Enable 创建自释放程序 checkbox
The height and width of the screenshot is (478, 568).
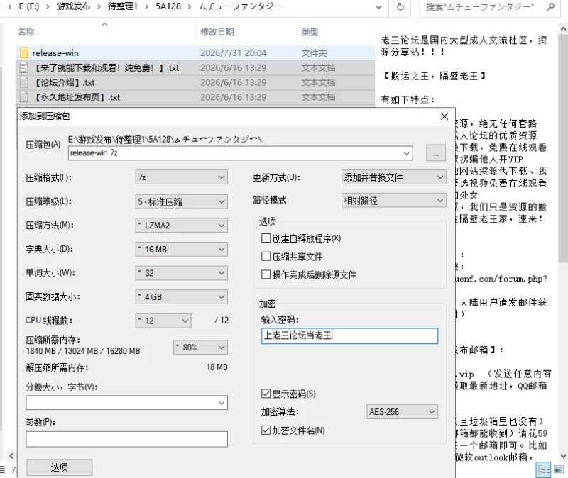(266, 238)
